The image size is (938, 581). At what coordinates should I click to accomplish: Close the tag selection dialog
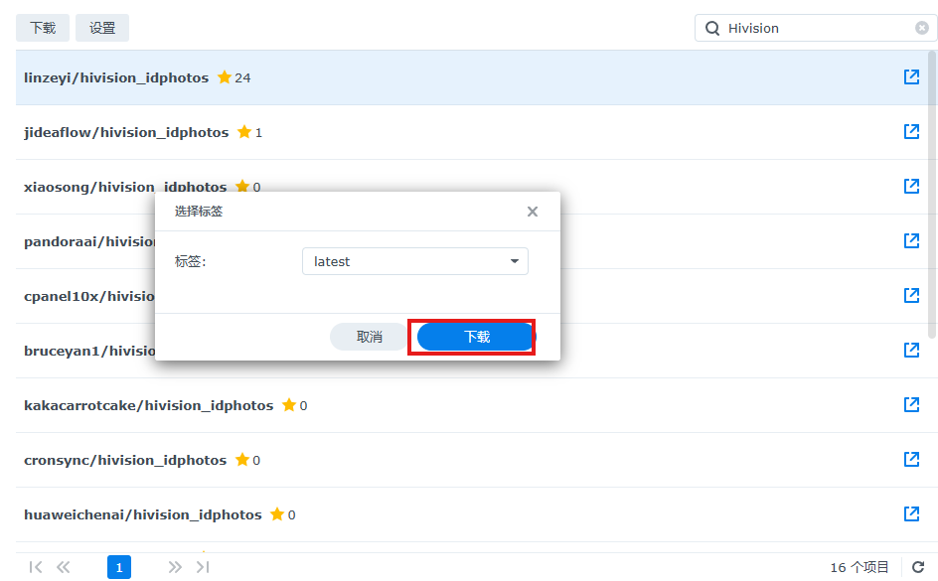coord(533,212)
